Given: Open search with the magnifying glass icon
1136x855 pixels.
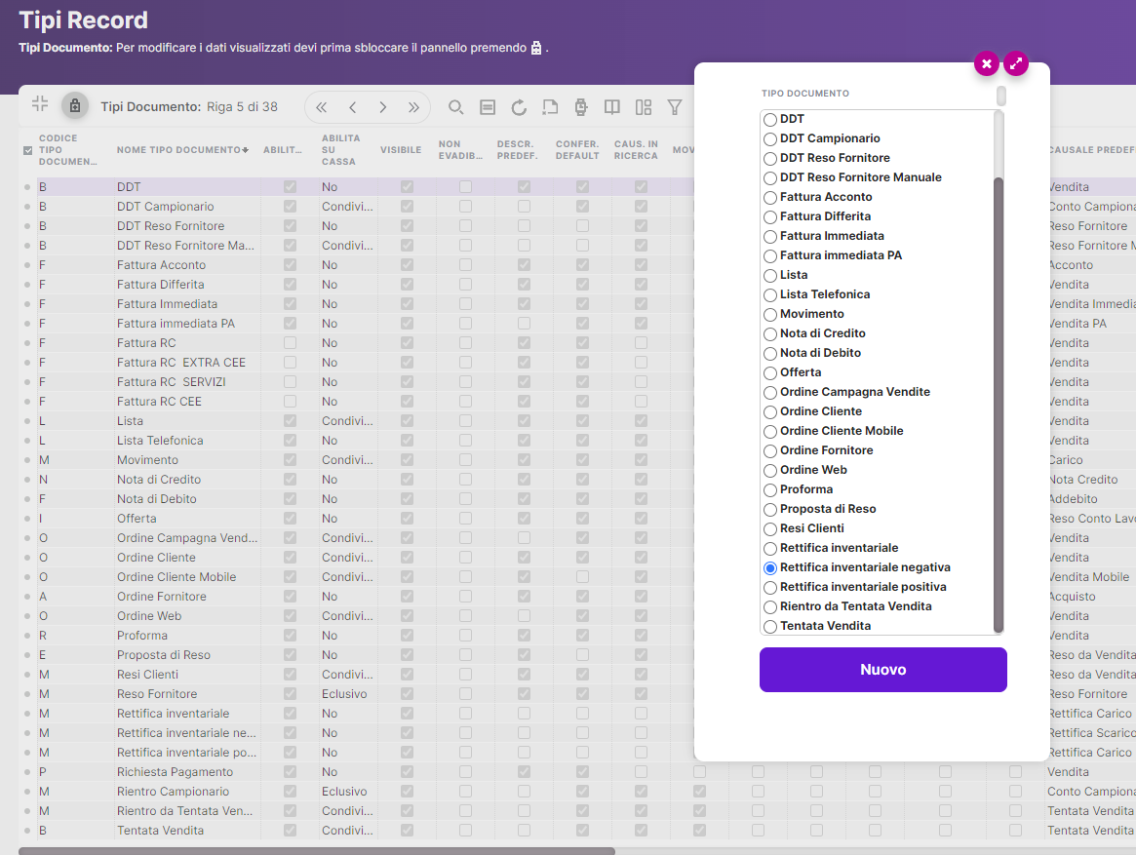Looking at the screenshot, I should 455,107.
